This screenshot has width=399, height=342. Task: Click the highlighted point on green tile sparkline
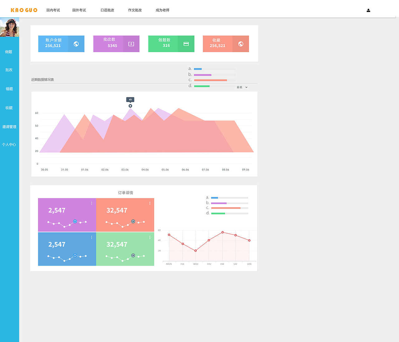pos(133,255)
